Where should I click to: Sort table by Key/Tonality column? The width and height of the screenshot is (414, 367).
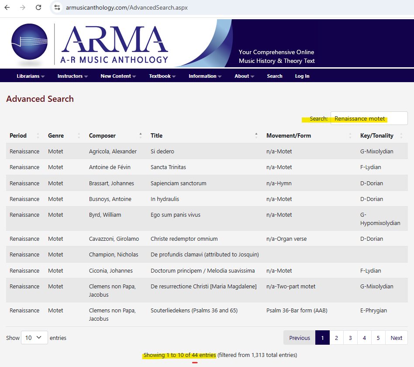381,135
